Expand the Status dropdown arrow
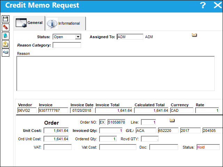The height and width of the screenshot is (167, 223). click(x=78, y=37)
